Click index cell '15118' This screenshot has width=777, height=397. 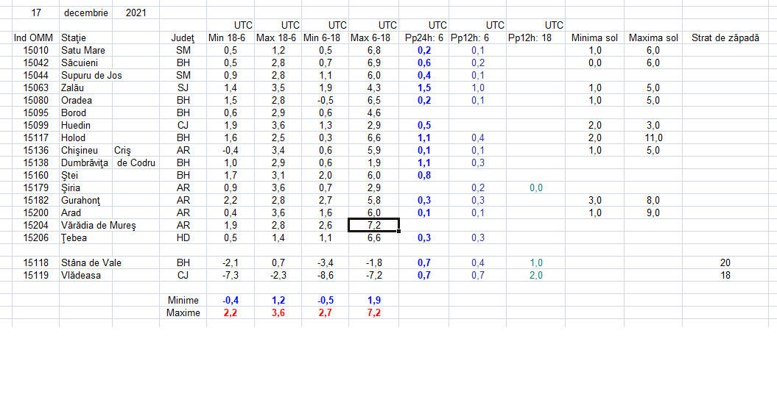pyautogui.click(x=35, y=263)
